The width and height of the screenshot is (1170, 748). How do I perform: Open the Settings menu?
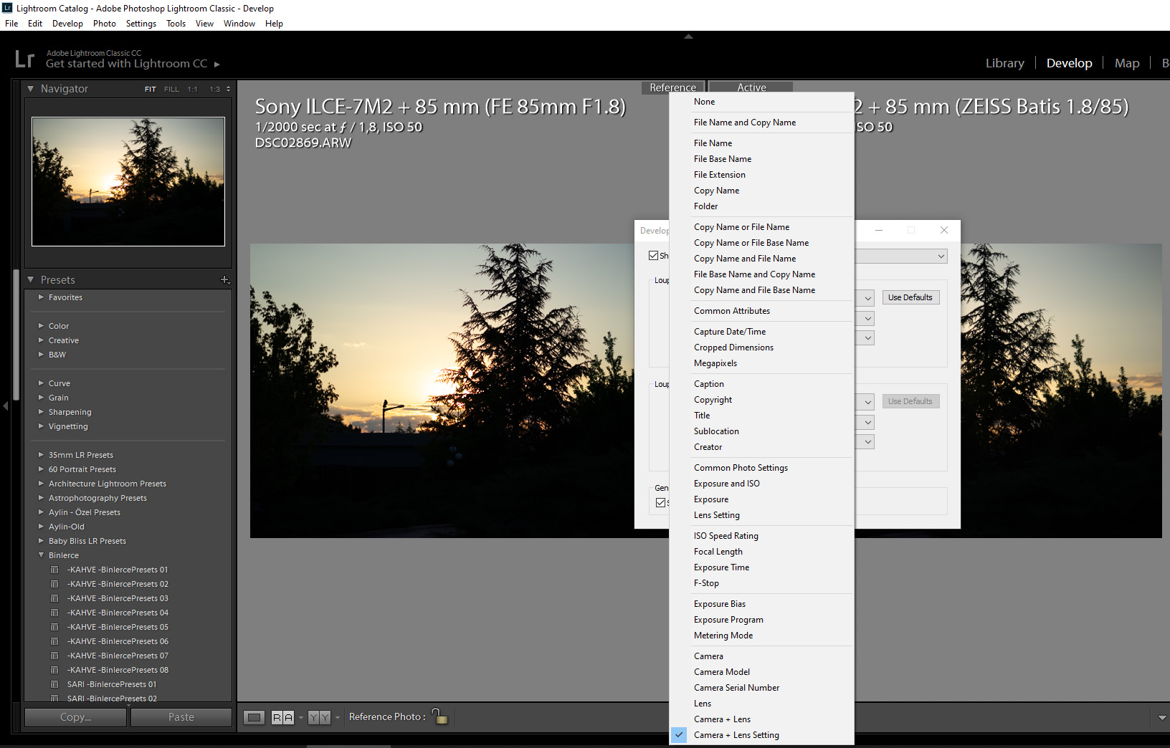(x=141, y=24)
